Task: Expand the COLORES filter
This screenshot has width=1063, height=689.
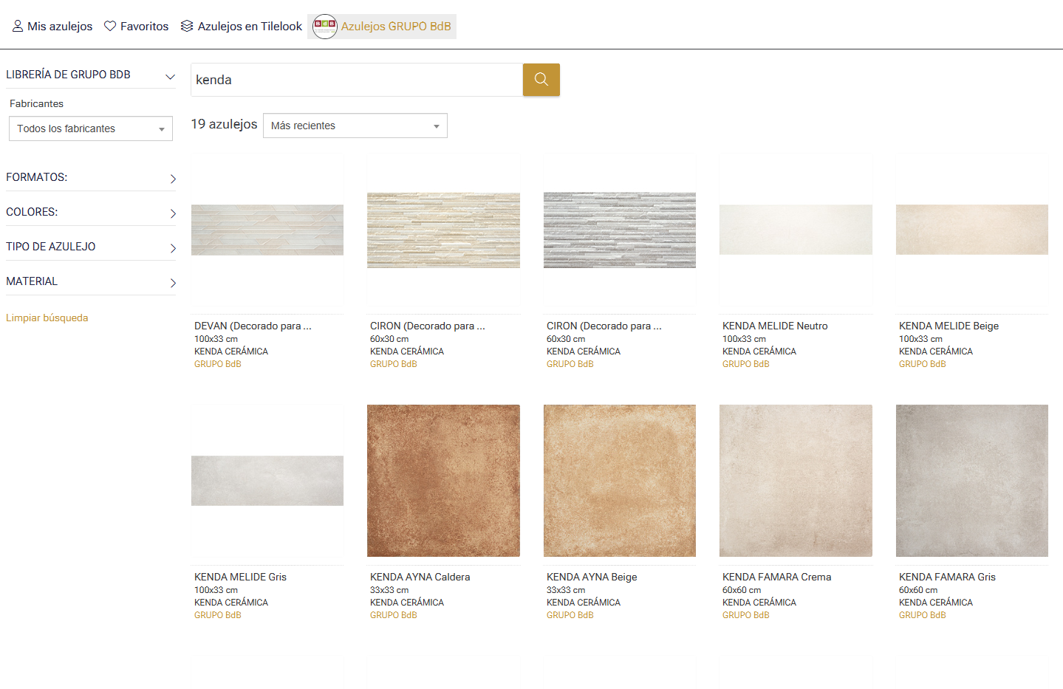Action: click(91, 213)
